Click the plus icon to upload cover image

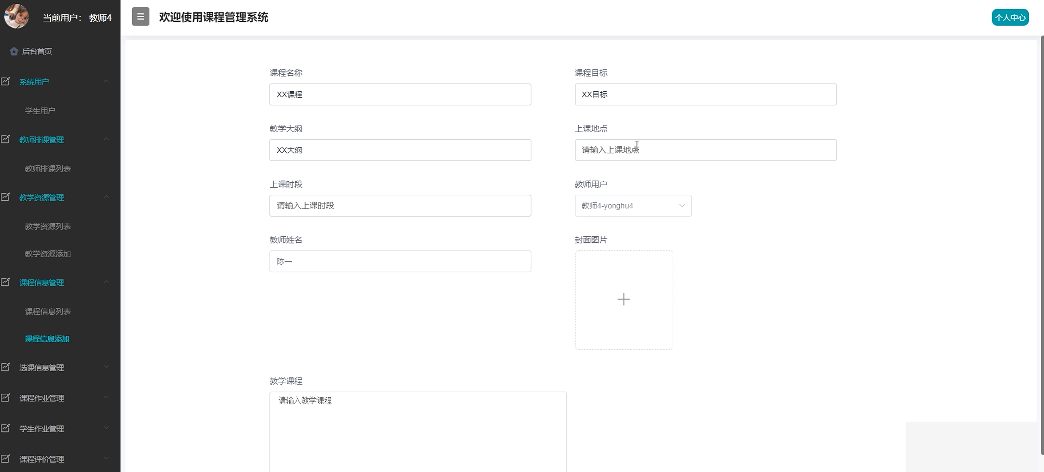coord(623,299)
